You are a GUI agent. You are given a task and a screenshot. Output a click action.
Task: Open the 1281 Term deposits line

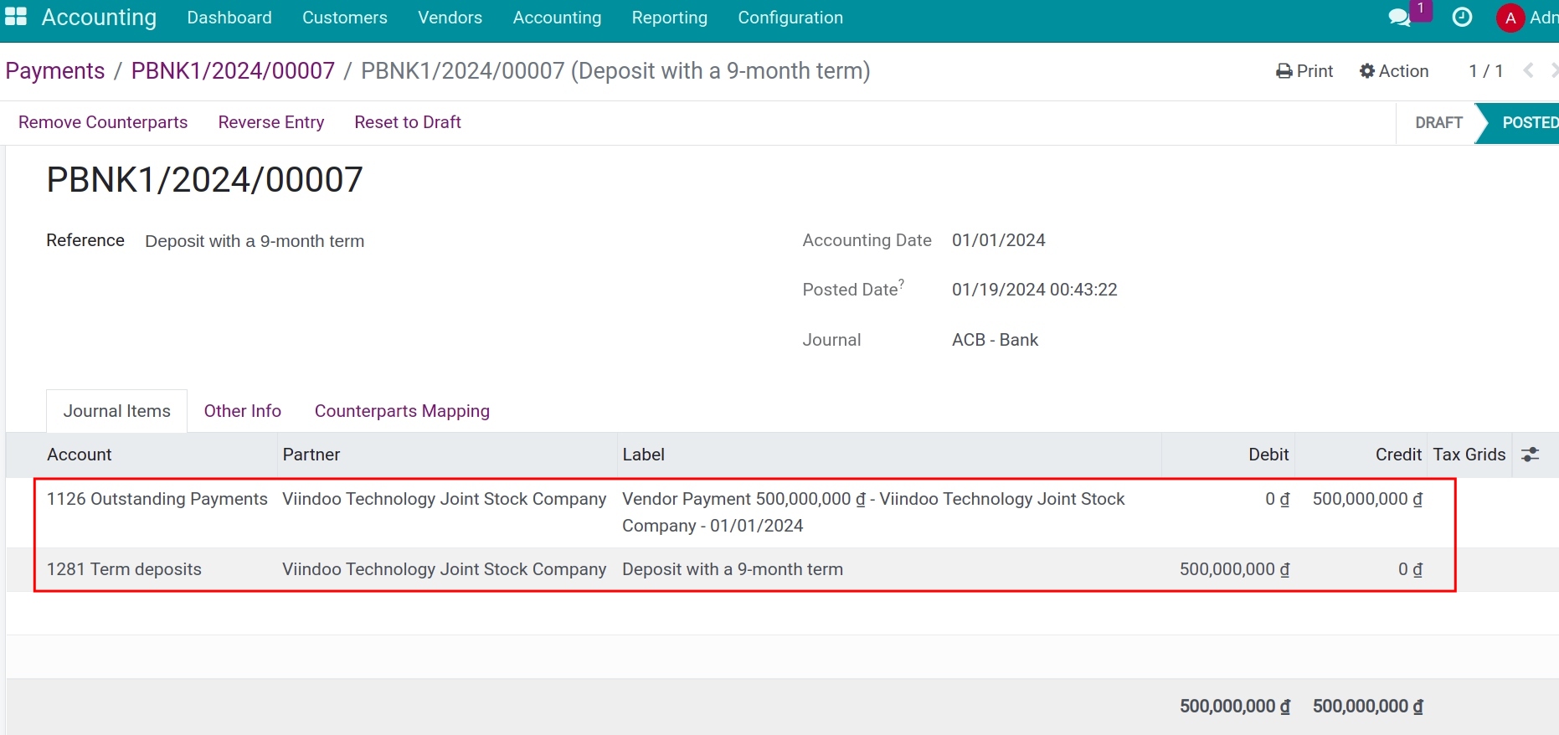[124, 569]
